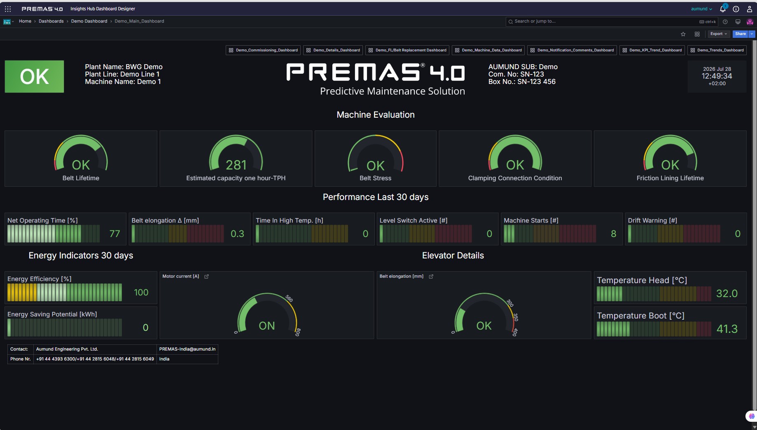
Task: Open the pink profile avatar
Action: pos(750,22)
